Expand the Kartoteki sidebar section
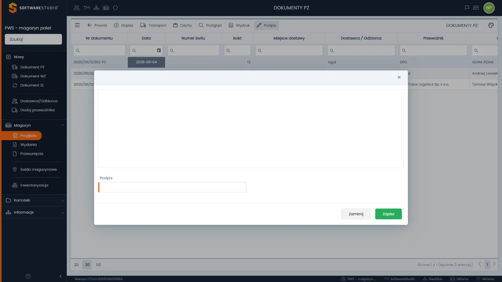 pos(34,200)
